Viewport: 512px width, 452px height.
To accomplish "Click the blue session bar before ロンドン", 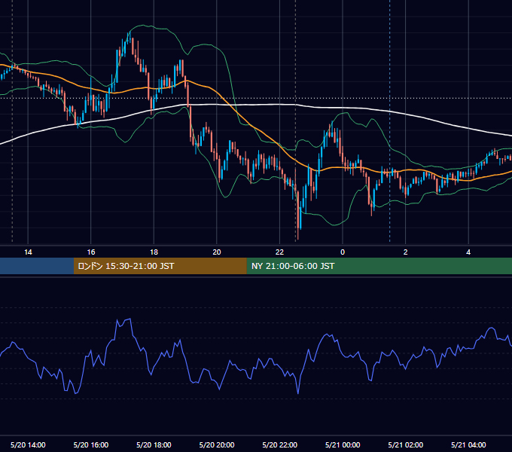I will pyautogui.click(x=37, y=266).
